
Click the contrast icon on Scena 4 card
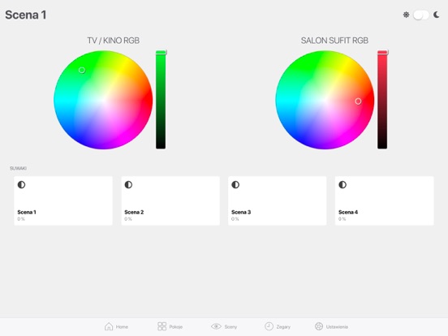342,185
